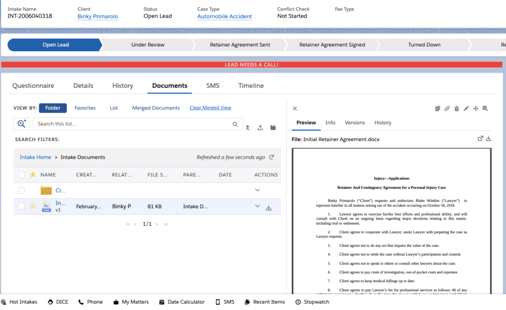This screenshot has width=506, height=310.
Task: Switch view to Merged Documents
Action: coord(155,107)
